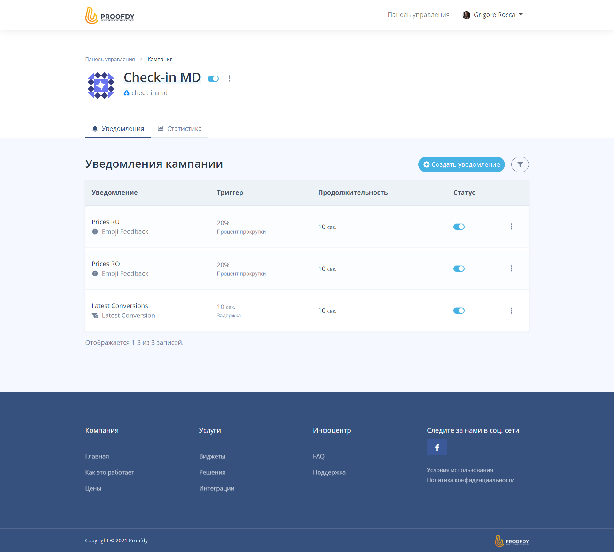
Task: Click bell icon on Уведомления tab
Action: pyautogui.click(x=95, y=129)
